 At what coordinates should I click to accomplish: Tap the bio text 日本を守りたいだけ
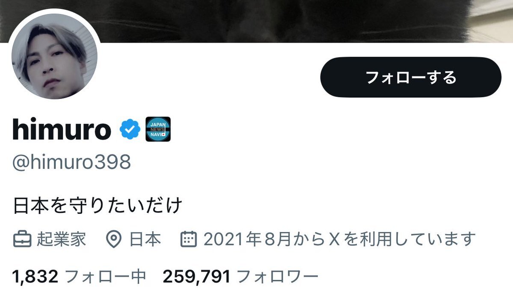click(x=98, y=206)
